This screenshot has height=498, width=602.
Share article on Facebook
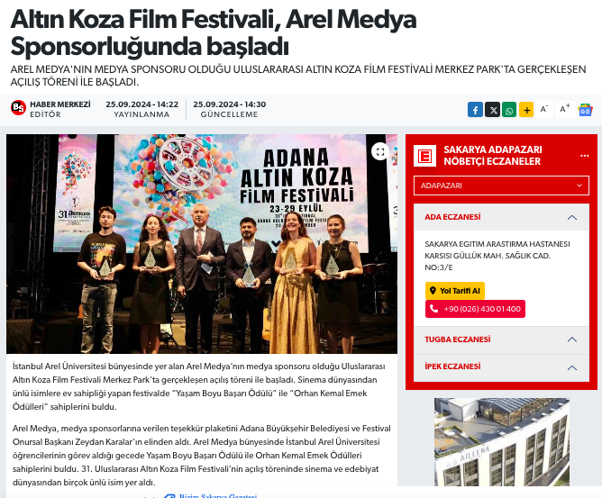click(x=475, y=110)
